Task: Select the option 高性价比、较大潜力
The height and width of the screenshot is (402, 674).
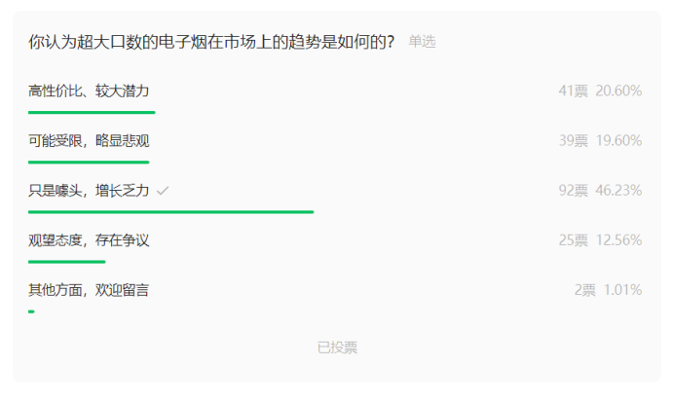Action: point(89,91)
